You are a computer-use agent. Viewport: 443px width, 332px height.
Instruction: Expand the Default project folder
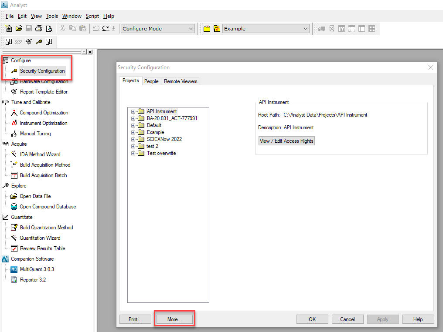(x=133, y=125)
